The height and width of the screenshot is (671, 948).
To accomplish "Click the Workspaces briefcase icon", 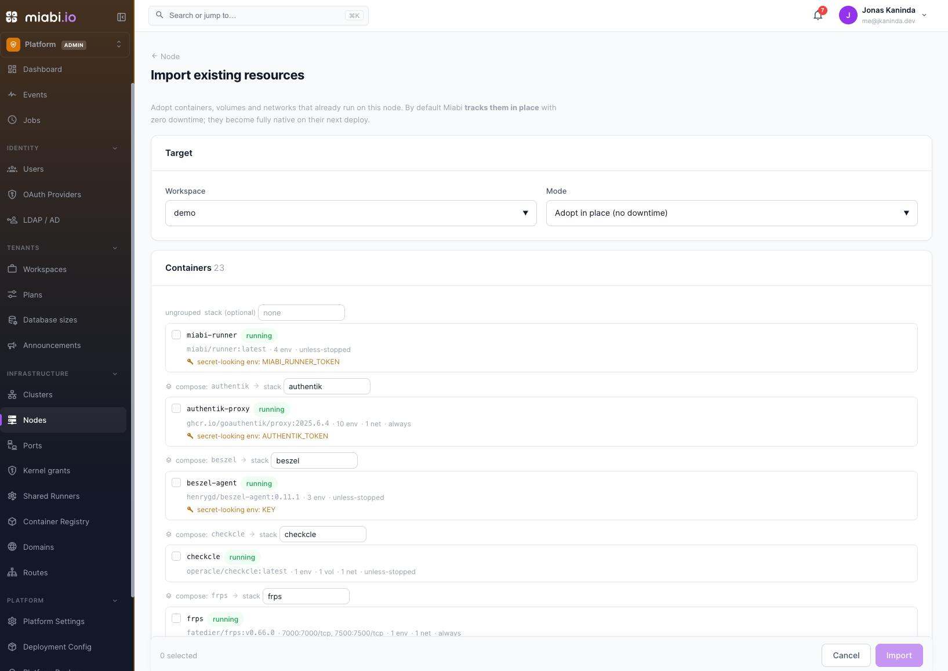I will pyautogui.click(x=12, y=269).
